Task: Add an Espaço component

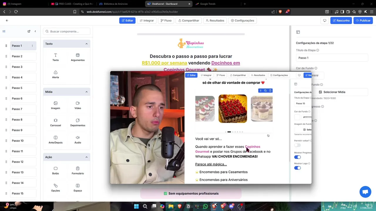Action: pyautogui.click(x=78, y=188)
